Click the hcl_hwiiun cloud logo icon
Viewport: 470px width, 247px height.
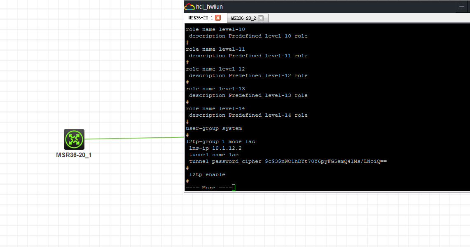click(x=189, y=7)
